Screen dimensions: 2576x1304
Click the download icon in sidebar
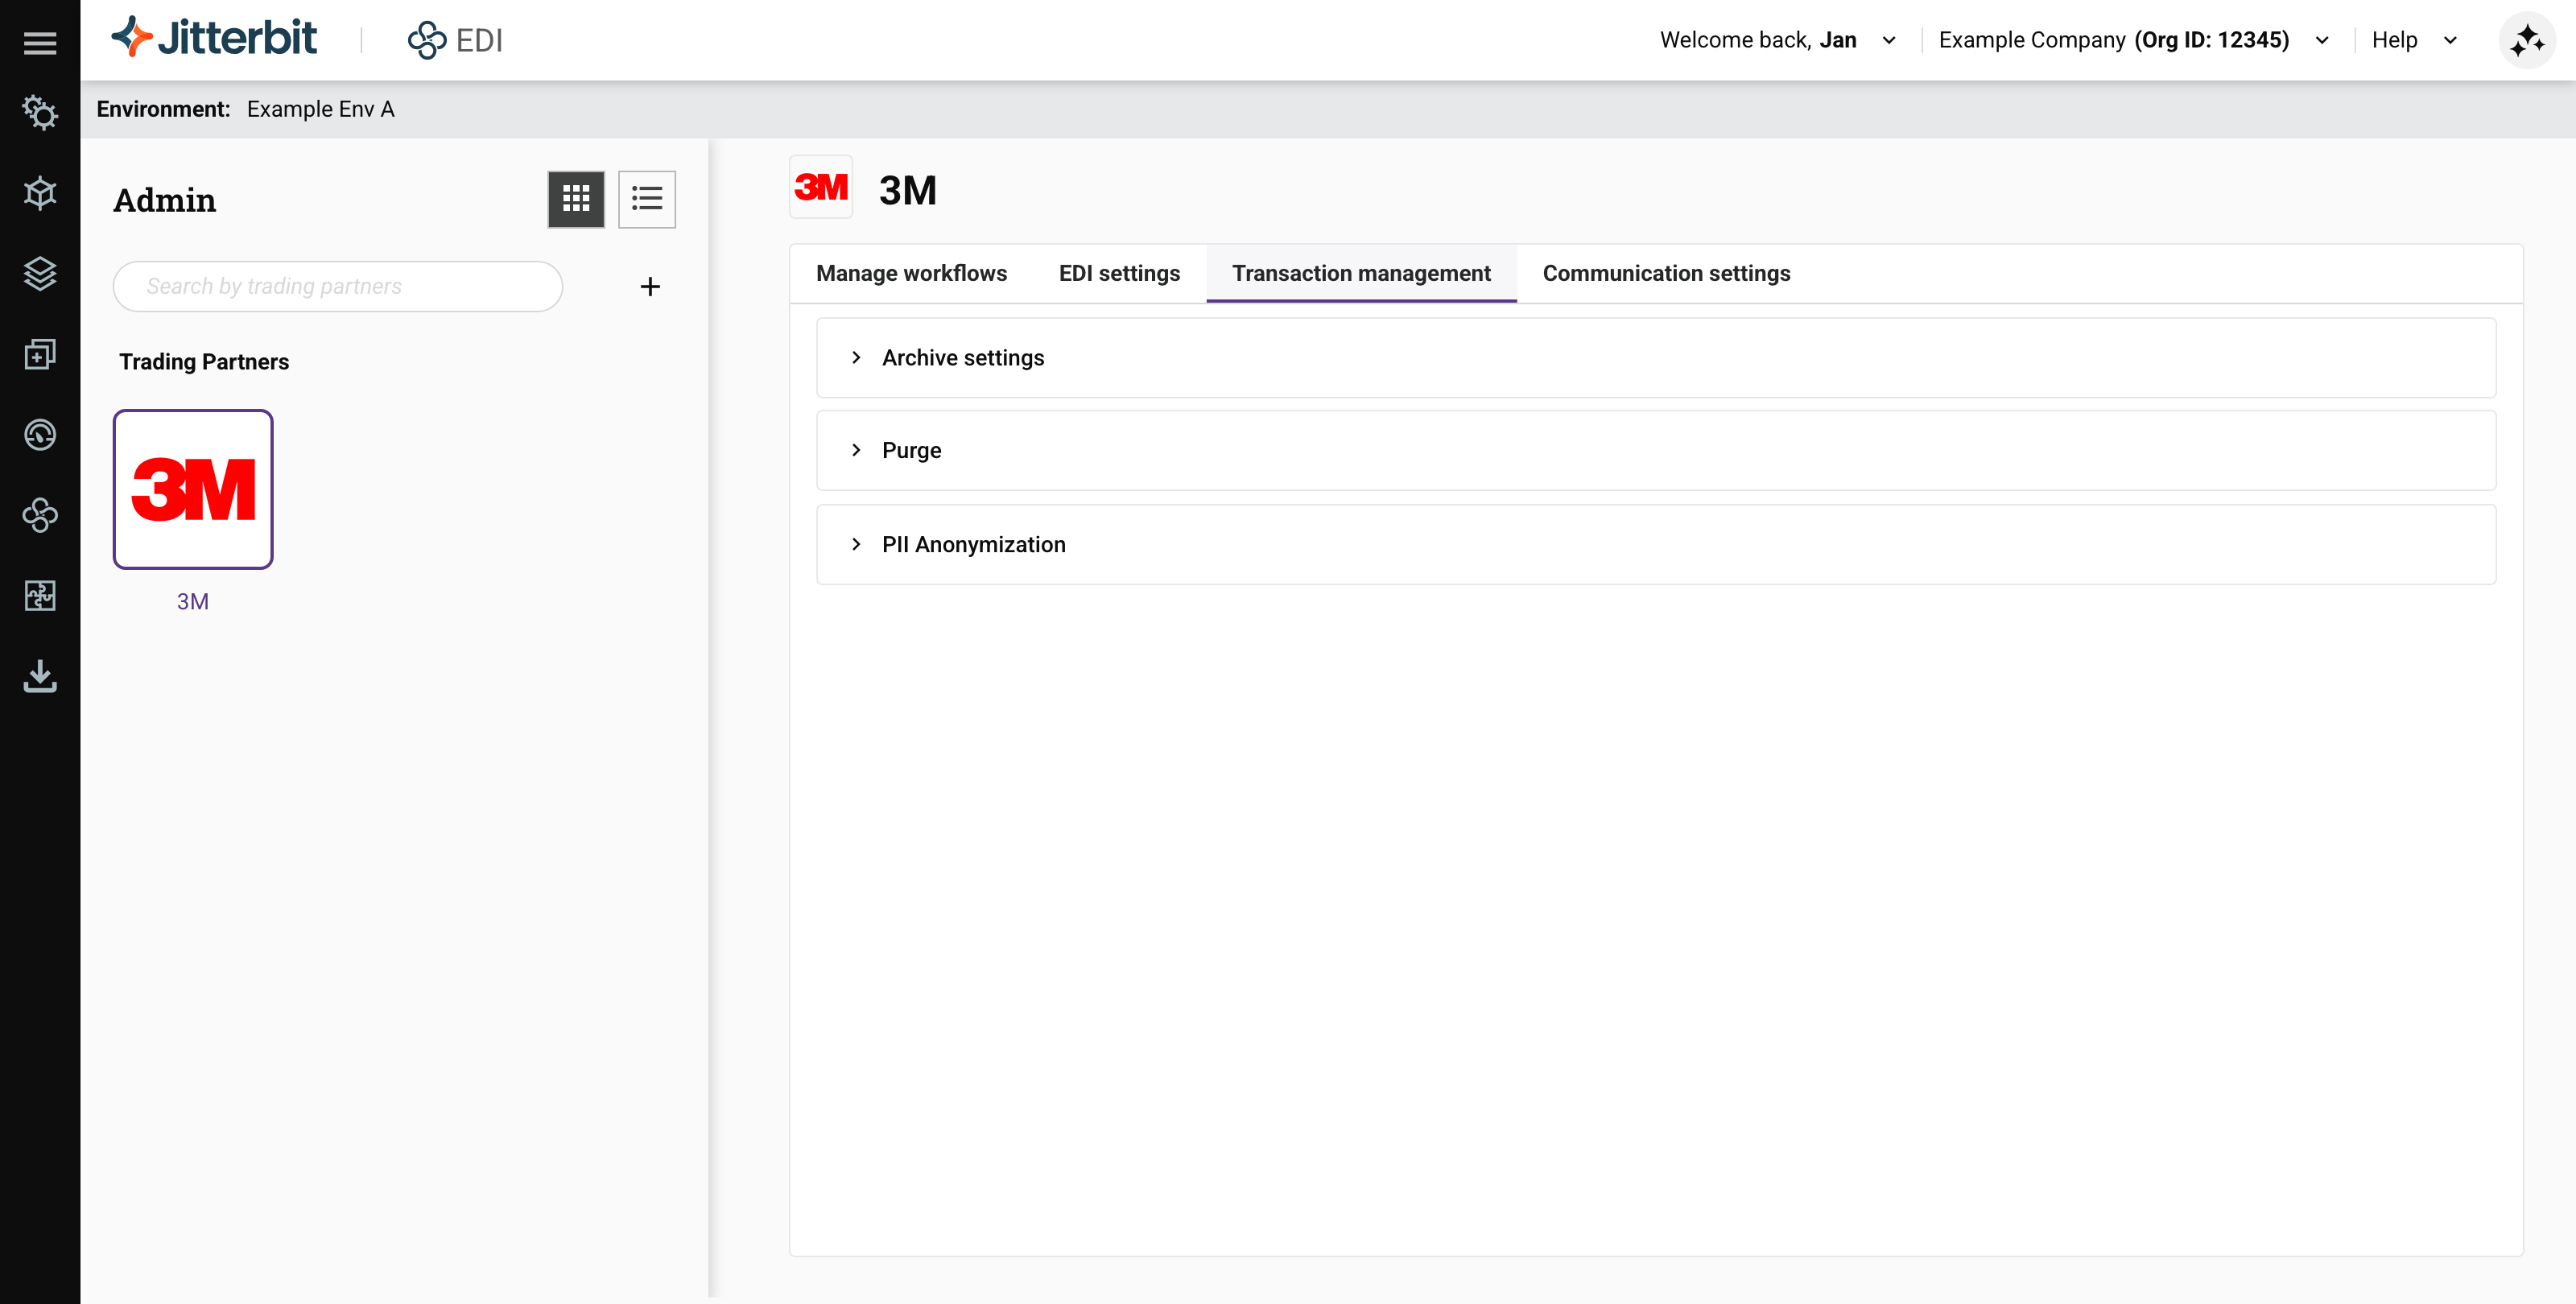point(40,676)
